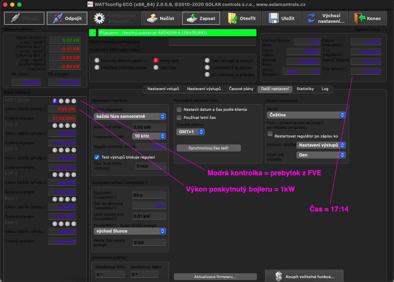
Task: Click the Zpoždění CombiWATT 60 s field
Action: (x=149, y=195)
